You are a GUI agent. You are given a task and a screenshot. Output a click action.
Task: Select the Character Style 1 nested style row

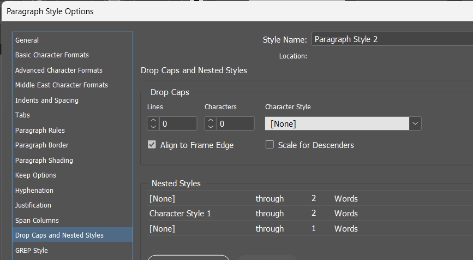(181, 214)
